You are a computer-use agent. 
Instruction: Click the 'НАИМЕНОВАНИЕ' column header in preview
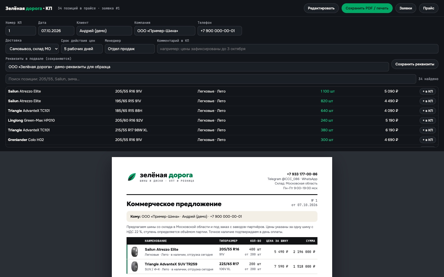pyautogui.click(x=156, y=241)
